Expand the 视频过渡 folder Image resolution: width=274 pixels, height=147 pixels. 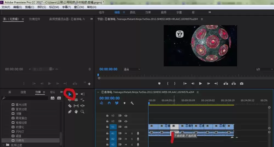tap(3, 145)
